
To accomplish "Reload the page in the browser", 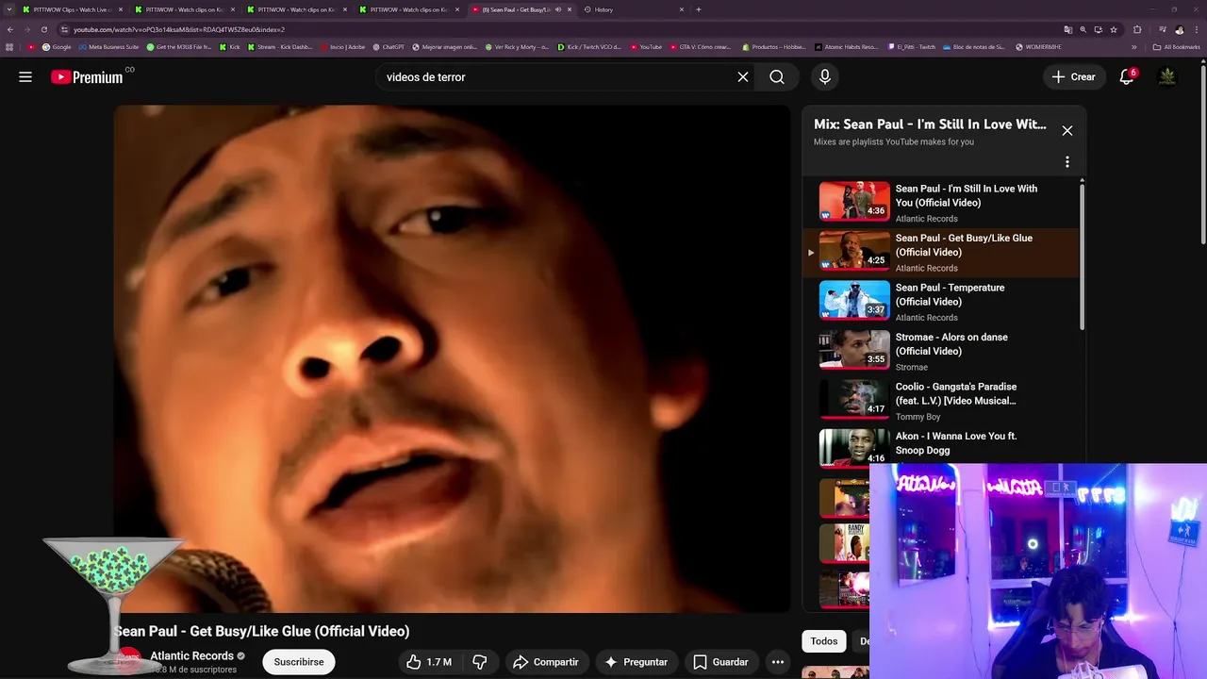I will 43,29.
